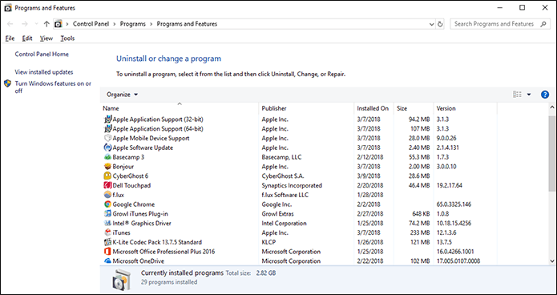Image resolution: width=557 pixels, height=295 pixels.
Task: Open the help question mark icon
Action: [544, 95]
